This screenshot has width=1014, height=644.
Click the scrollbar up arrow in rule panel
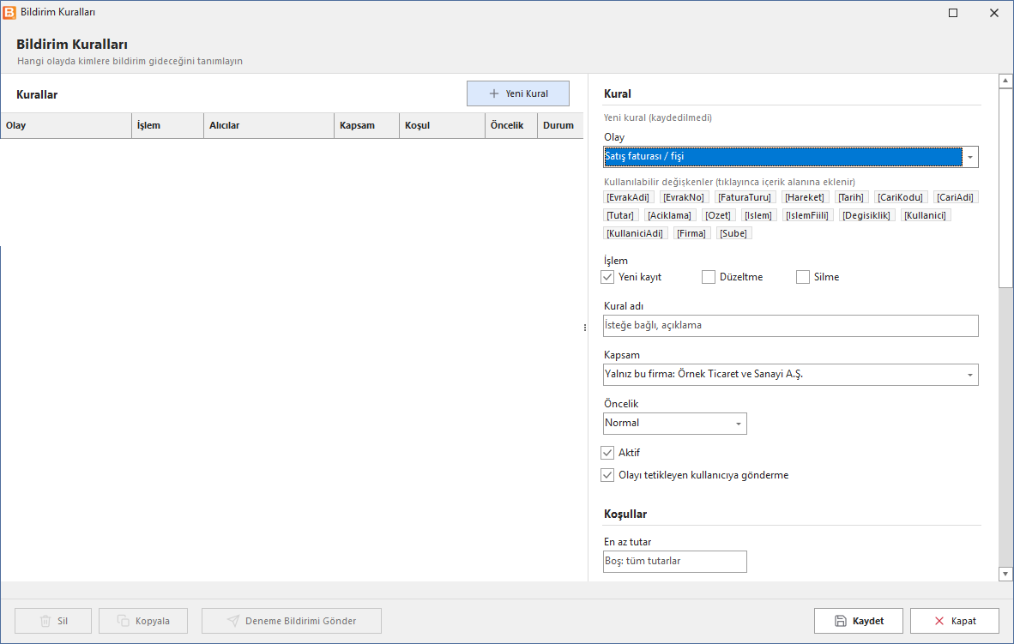tap(1005, 81)
